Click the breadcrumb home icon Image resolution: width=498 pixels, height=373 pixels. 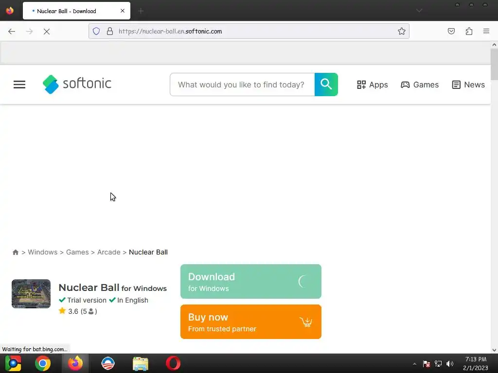15,252
